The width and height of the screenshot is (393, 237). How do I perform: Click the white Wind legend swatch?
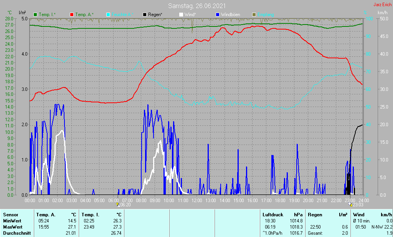click(181, 15)
